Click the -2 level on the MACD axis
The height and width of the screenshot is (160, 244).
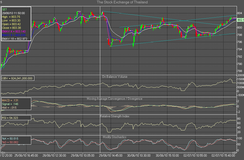(238, 112)
